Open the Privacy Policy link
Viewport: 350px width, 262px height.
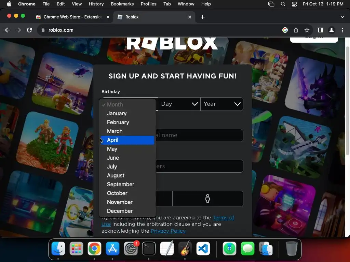168,231
